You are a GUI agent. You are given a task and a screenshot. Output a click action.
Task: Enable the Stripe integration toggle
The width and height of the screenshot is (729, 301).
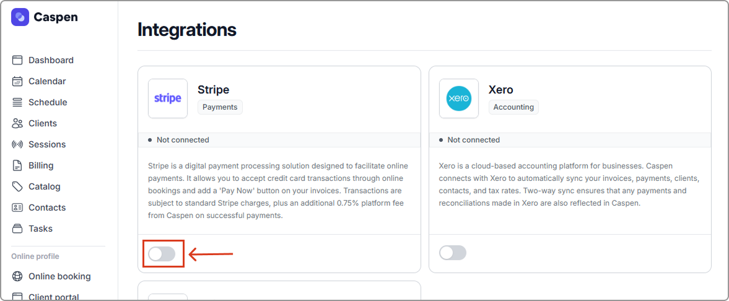(162, 253)
